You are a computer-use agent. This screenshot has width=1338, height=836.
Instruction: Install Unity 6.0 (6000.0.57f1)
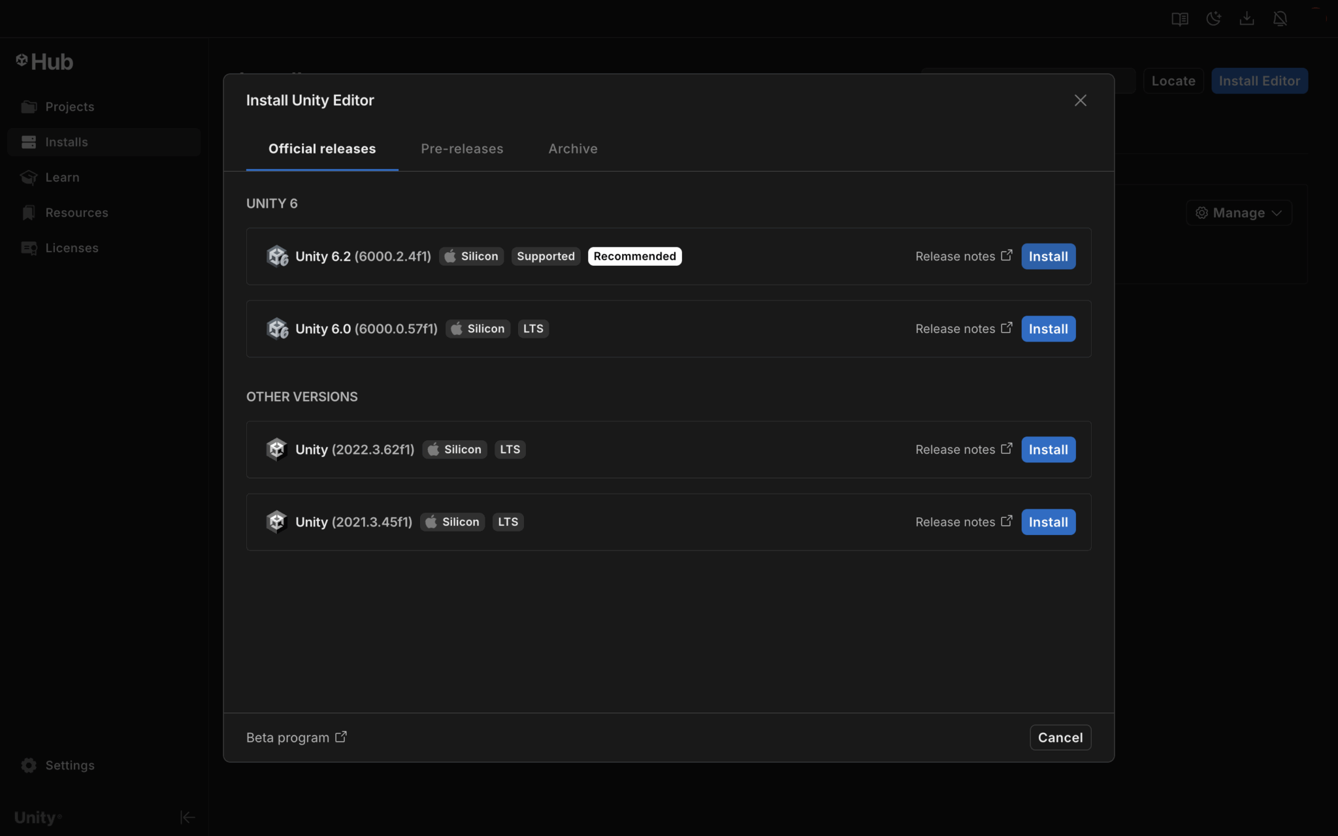1047,329
